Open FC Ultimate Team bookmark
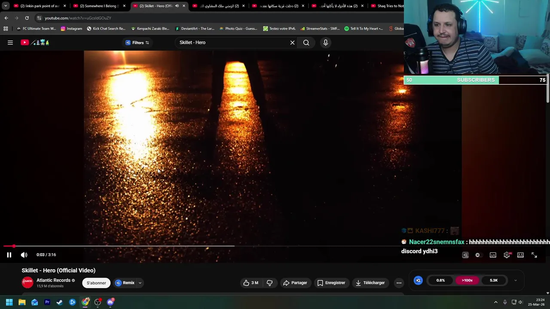The height and width of the screenshot is (309, 550). click(36, 29)
